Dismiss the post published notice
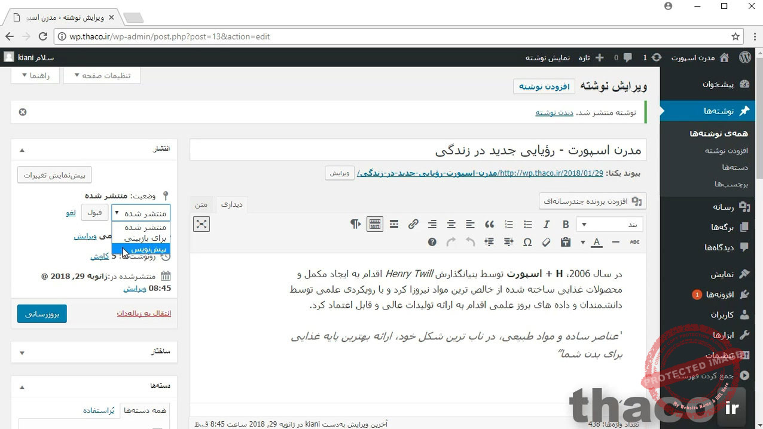Image resolution: width=763 pixels, height=429 pixels. pyautogui.click(x=23, y=112)
